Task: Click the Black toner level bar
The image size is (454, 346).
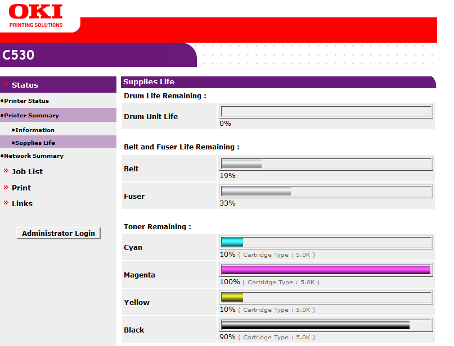Action: pyautogui.click(x=326, y=325)
